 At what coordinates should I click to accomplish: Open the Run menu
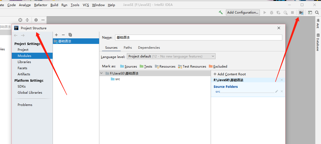click(x=64, y=5)
